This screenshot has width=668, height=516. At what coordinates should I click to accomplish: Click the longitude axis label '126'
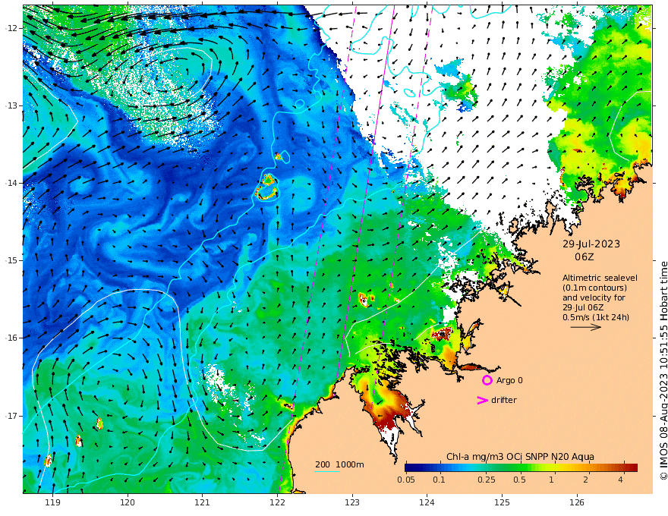577,503
